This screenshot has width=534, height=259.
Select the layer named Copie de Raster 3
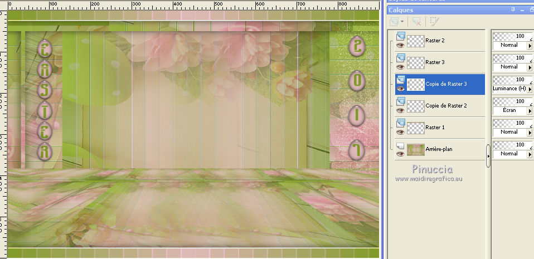[x=446, y=84]
